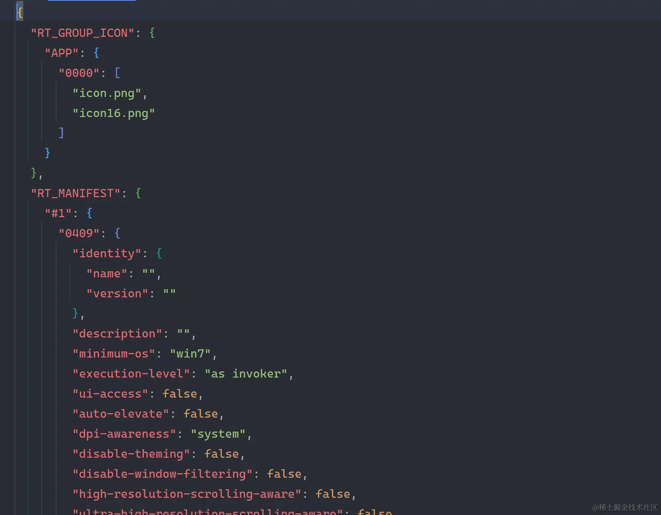Click the opening brace on the first line

(20, 12)
